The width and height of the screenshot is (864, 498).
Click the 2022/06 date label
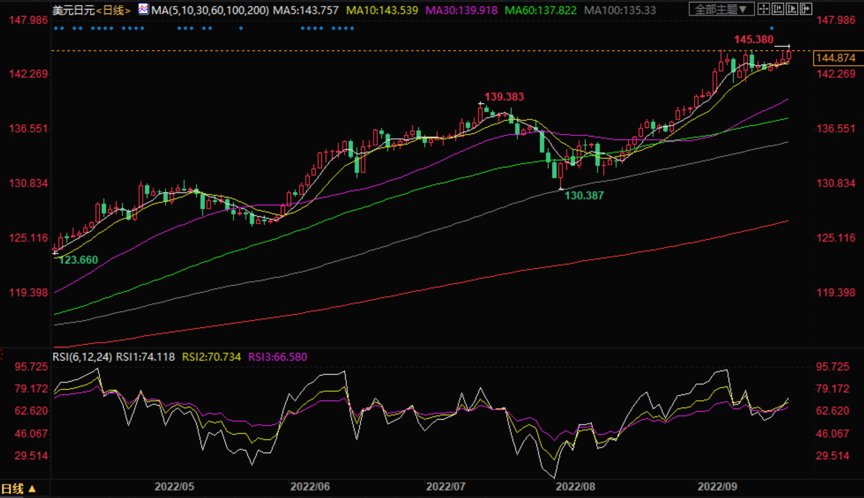click(310, 487)
